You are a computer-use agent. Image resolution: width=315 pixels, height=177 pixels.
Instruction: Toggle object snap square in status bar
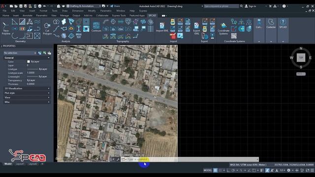(254, 171)
